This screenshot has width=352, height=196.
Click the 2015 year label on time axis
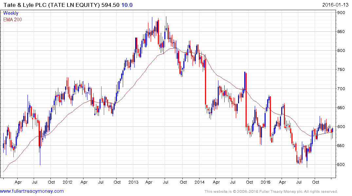pos(266,182)
